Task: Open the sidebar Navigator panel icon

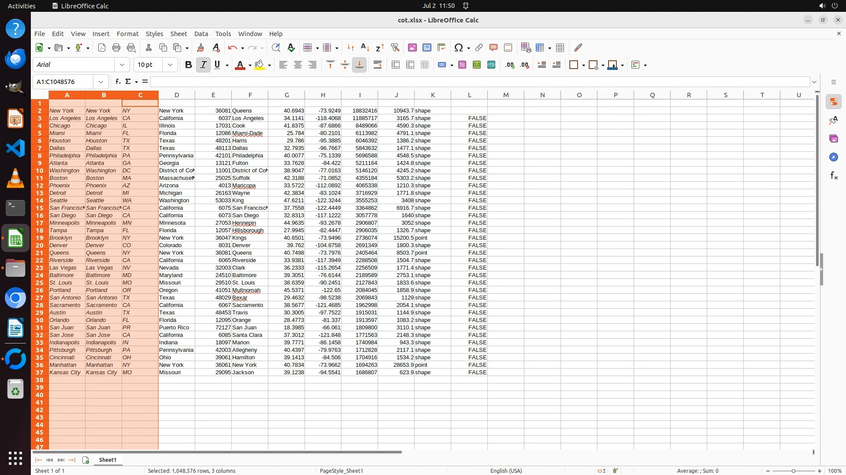Action: point(833,157)
